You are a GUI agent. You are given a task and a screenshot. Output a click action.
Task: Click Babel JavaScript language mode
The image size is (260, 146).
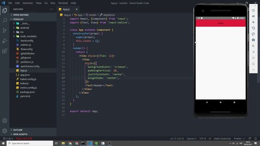tap(222, 138)
